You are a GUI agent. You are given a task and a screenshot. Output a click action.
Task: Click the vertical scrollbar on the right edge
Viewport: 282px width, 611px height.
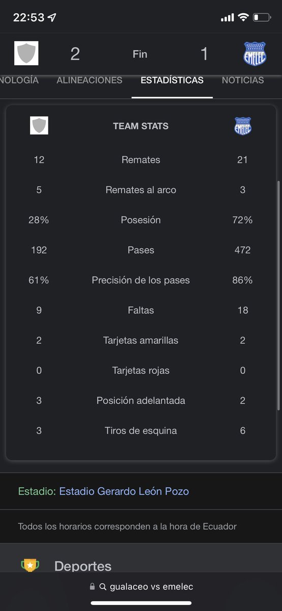pos(278,296)
